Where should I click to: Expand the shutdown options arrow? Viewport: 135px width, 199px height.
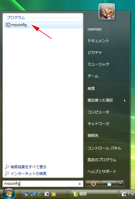click(120, 184)
